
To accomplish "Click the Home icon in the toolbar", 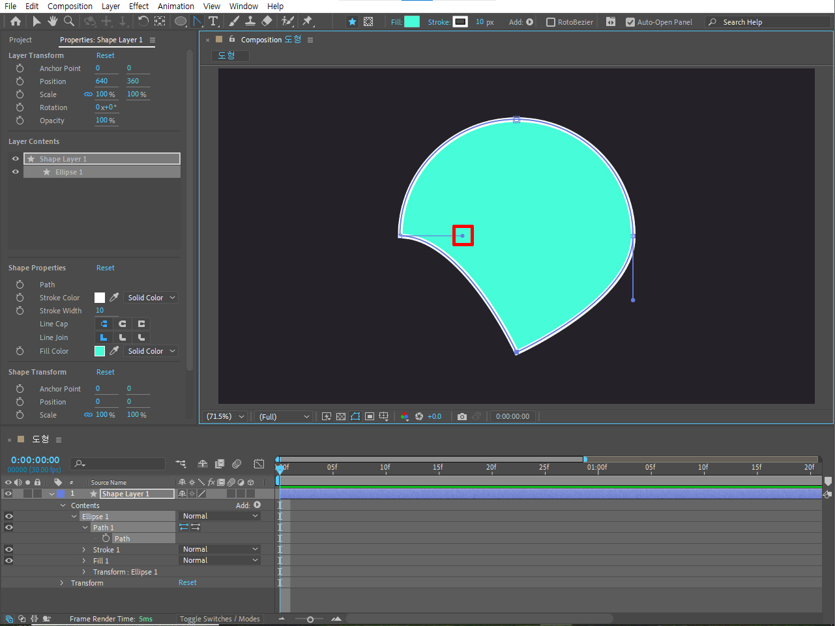I will point(16,21).
